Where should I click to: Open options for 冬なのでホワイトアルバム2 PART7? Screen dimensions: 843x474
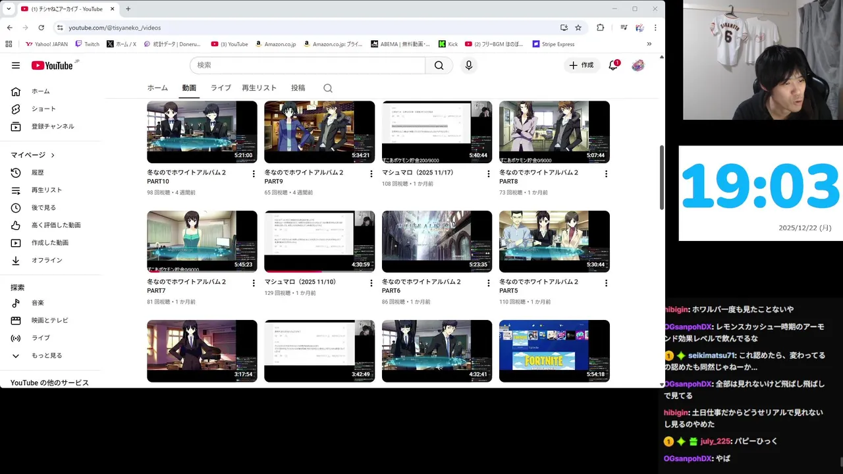click(254, 283)
